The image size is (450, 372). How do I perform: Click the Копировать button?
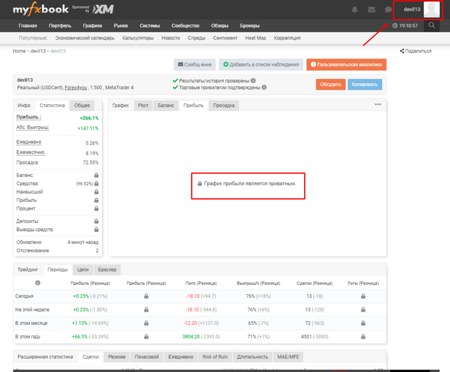[x=365, y=84]
